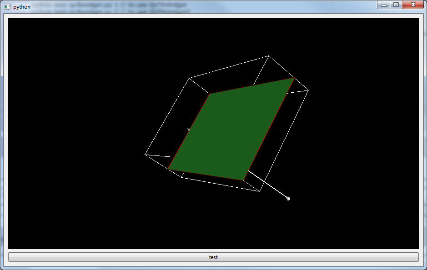Click the cone handle at the normal arrow tip
427x270 pixels.
[288, 198]
